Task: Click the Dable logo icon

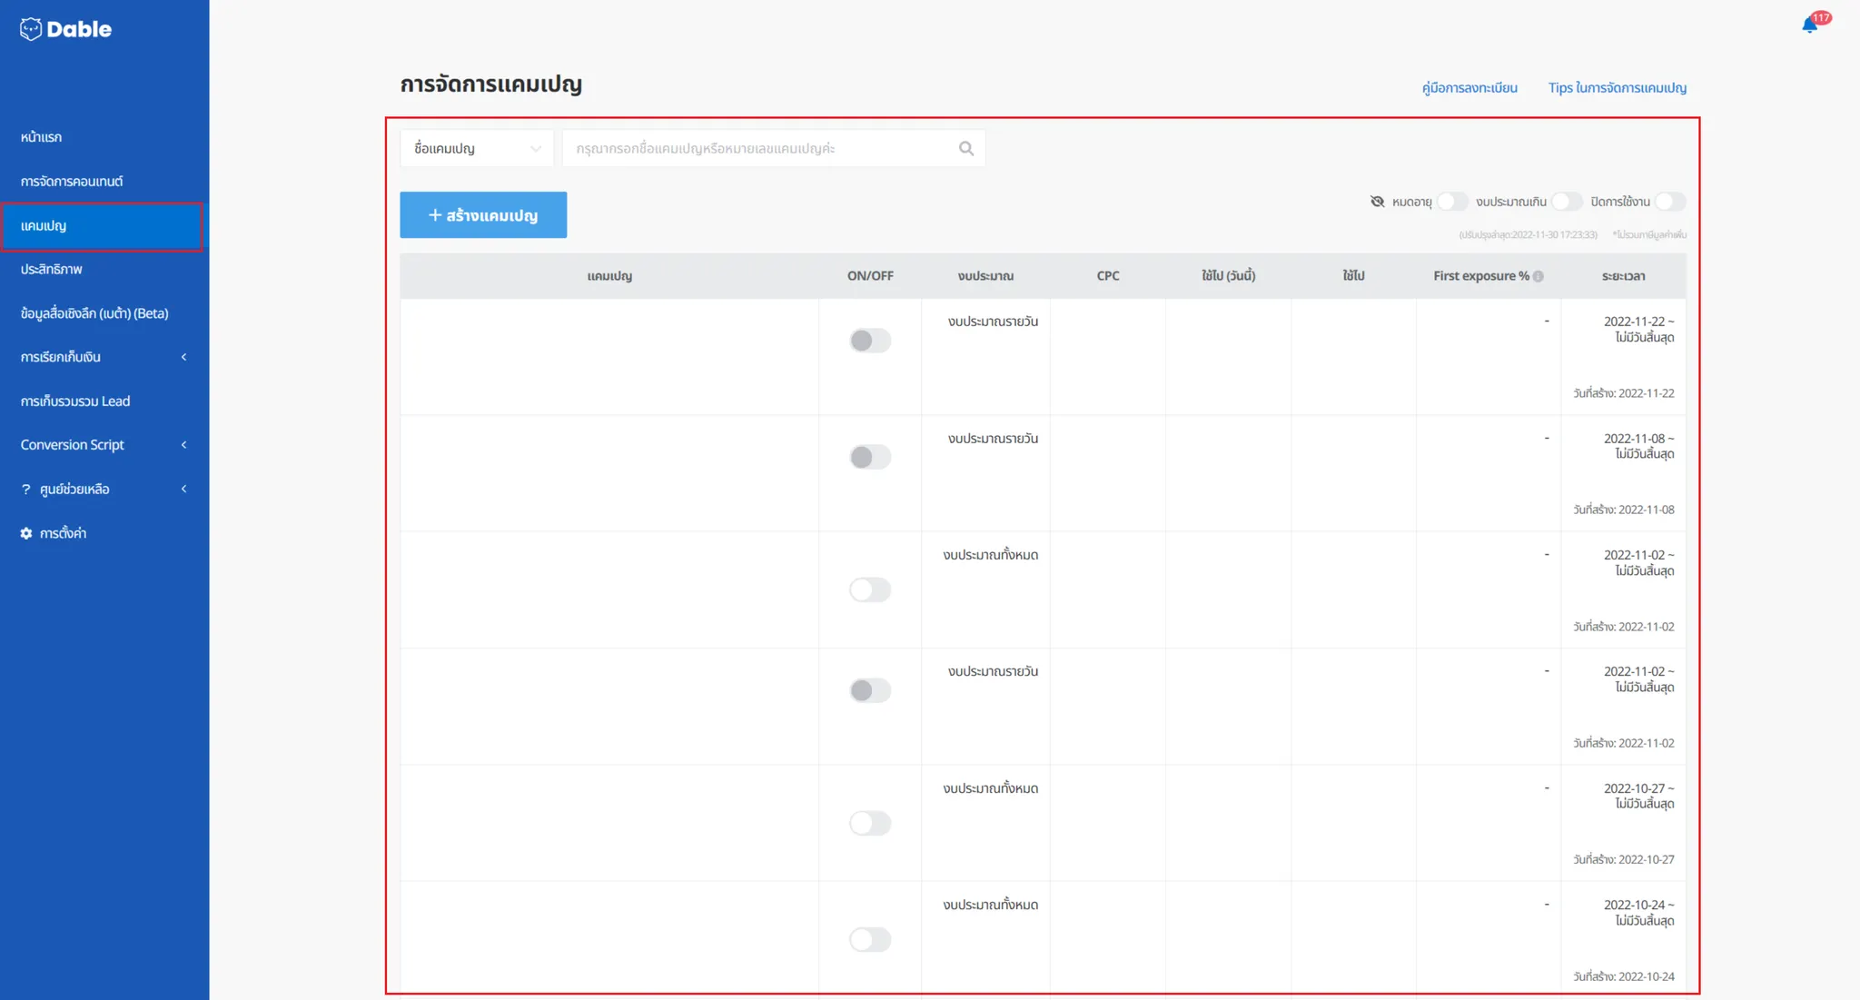Action: (x=31, y=29)
